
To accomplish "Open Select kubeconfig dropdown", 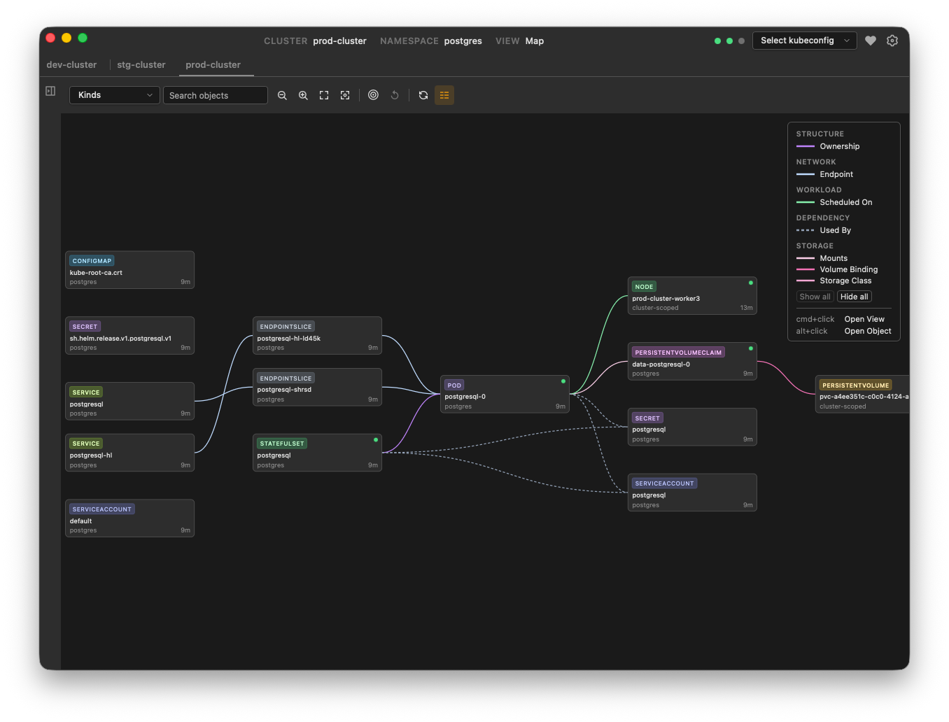I will pos(805,41).
